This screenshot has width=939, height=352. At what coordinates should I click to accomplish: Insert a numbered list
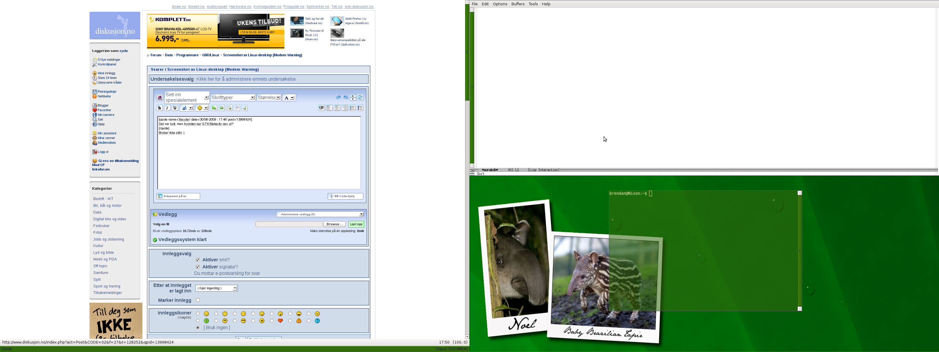point(352,108)
